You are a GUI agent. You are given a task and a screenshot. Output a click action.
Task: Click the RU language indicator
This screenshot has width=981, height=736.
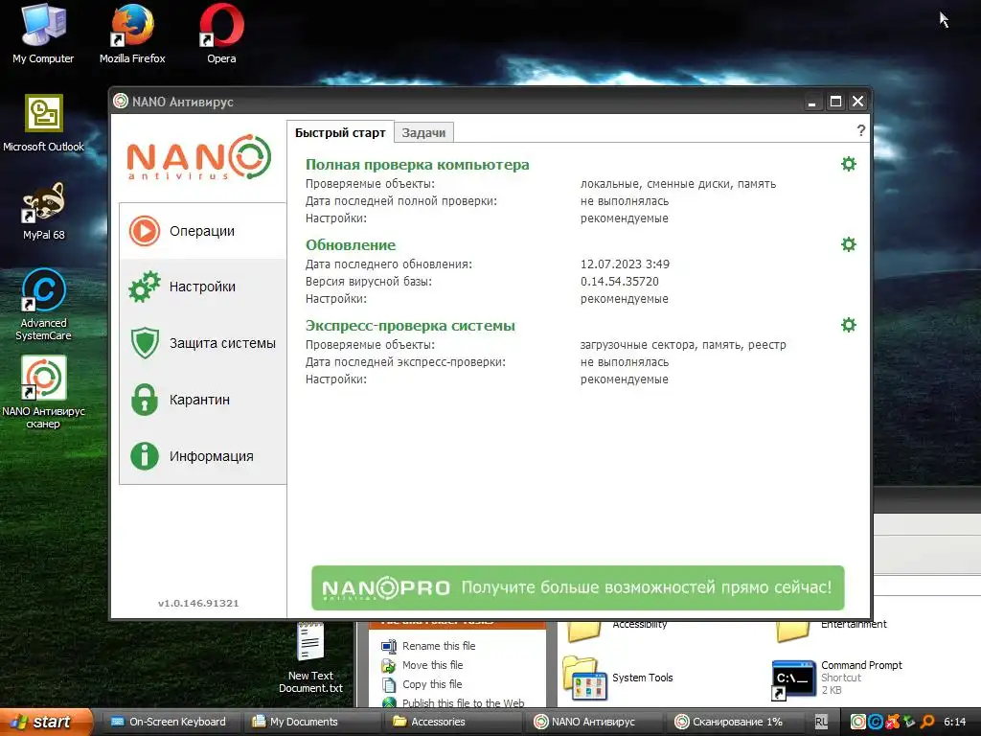[821, 722]
